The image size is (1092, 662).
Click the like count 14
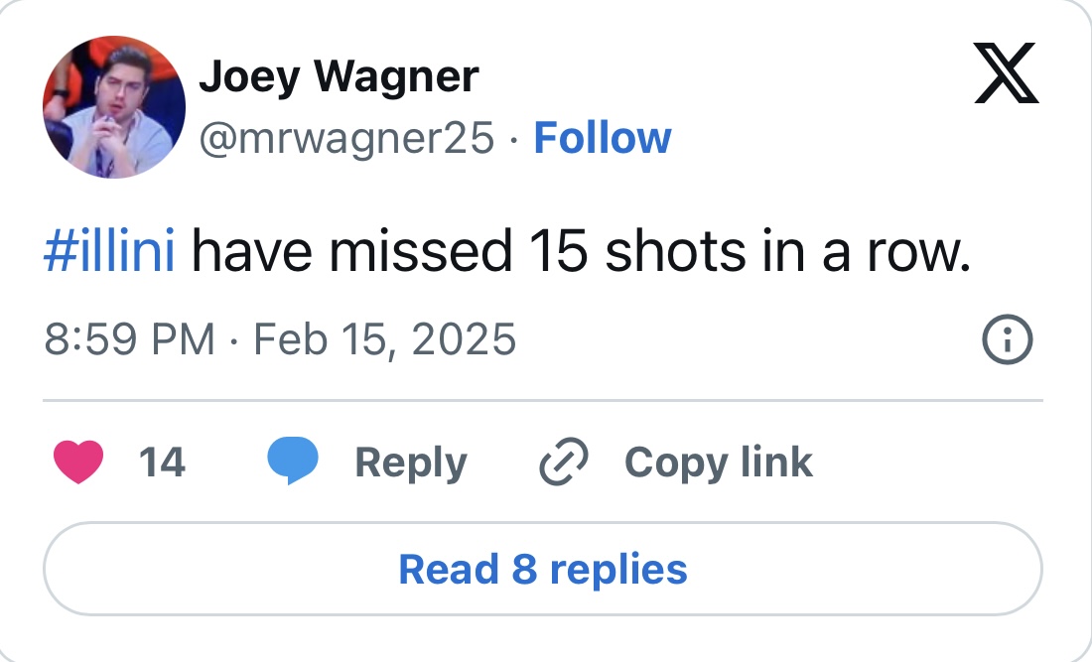(162, 463)
